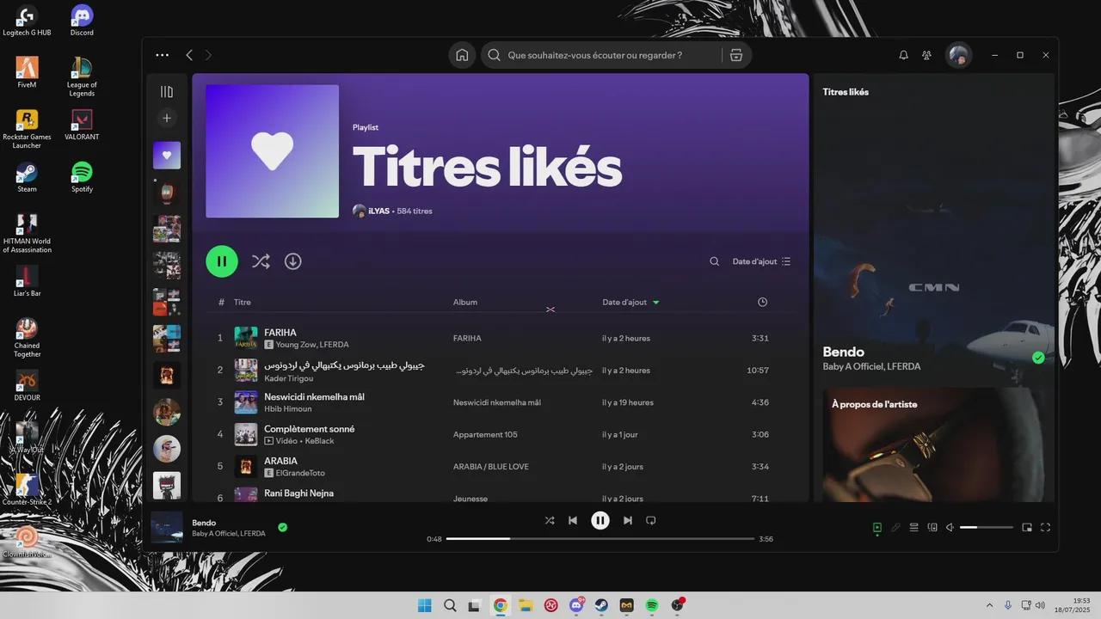Toggle shuffle next to the green button

(261, 261)
